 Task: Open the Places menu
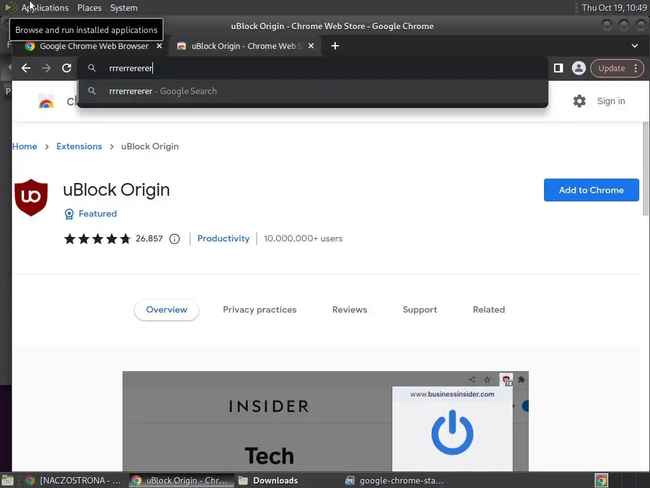coord(90,8)
